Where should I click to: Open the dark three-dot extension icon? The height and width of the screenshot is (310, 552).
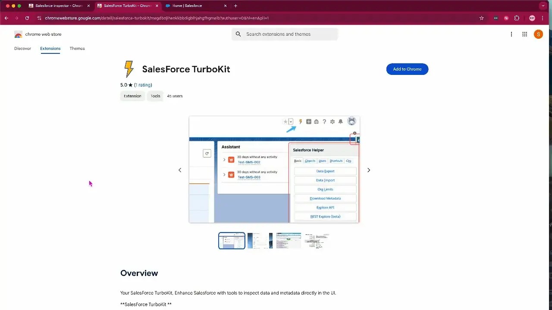[x=496, y=18]
